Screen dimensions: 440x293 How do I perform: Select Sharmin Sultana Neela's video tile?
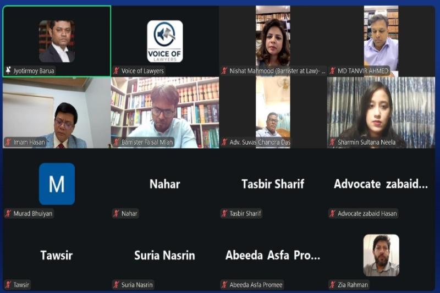tap(381, 113)
